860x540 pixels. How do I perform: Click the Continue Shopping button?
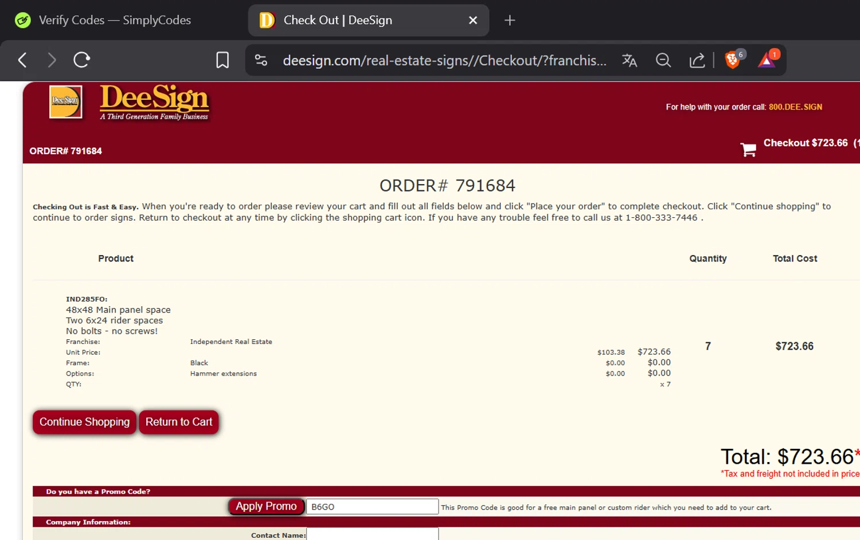click(x=85, y=422)
